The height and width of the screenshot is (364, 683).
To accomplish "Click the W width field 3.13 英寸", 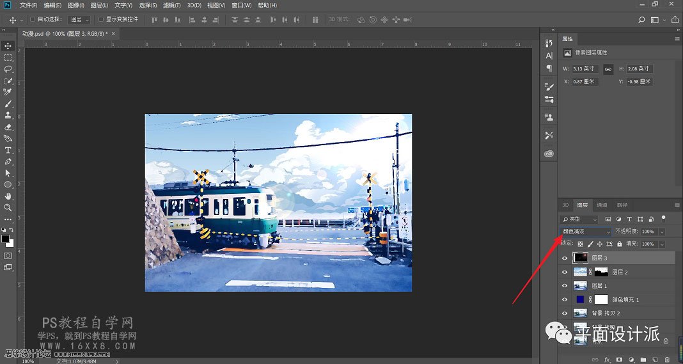I will click(585, 69).
